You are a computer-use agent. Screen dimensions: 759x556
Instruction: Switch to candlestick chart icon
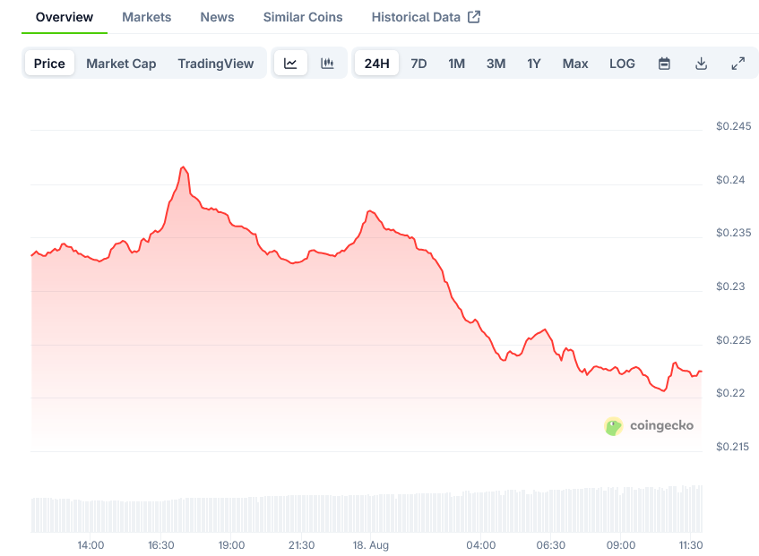(x=327, y=64)
